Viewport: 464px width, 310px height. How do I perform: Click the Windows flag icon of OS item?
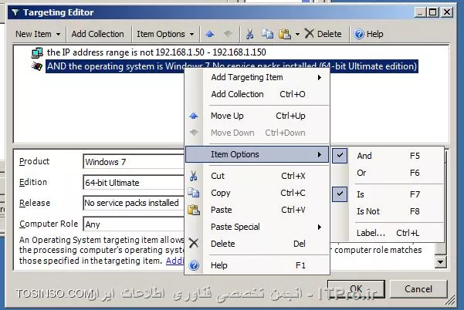[x=37, y=66]
